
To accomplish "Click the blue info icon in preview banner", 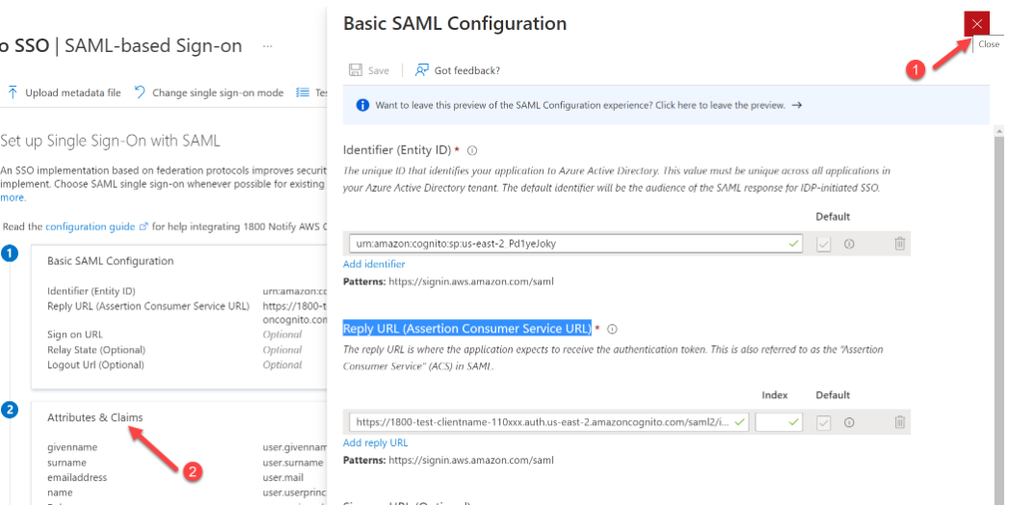I will [x=362, y=105].
